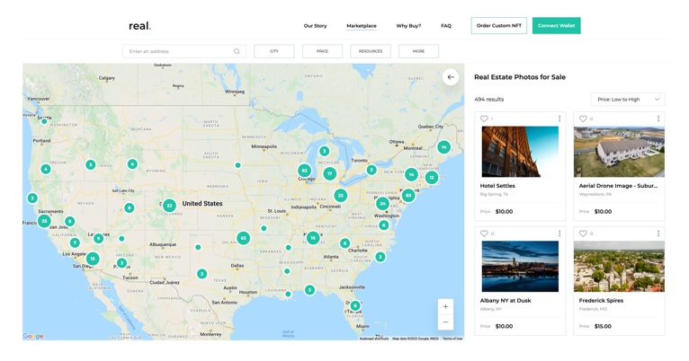Select the 3 cluster marker near Phoenix
Viewport: 689px width, 361px height.
[x=121, y=263]
